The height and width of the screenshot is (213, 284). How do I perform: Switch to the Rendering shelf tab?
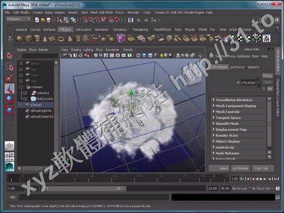point(140,29)
